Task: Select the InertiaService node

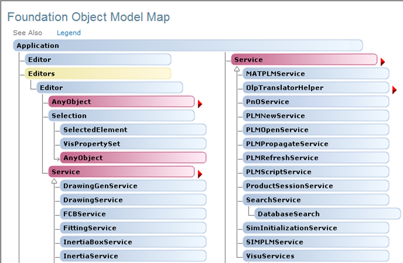Action: [133, 256]
